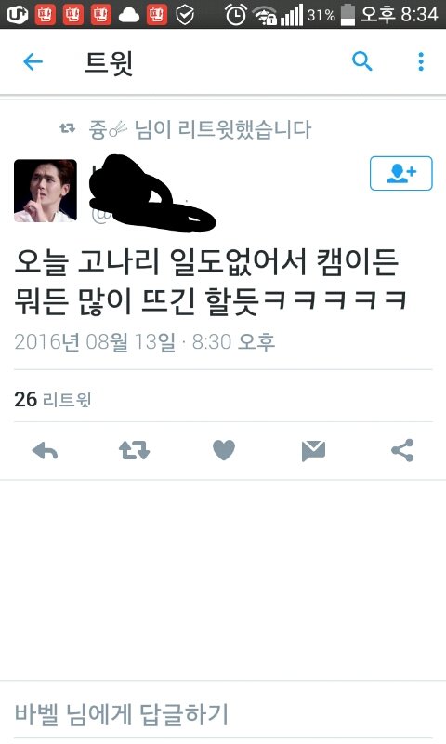View the 26 리트윗 list

pyautogui.click(x=53, y=400)
